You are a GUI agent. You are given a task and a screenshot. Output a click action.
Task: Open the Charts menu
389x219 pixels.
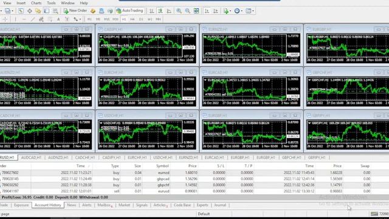(36, 3)
